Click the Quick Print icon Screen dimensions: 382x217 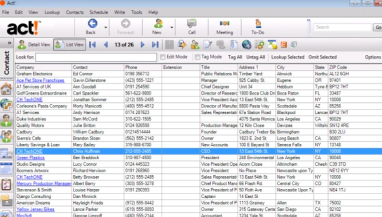click(182, 45)
